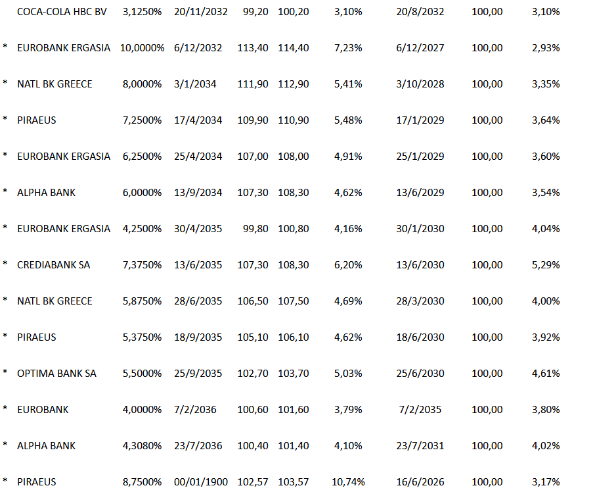Select the CREDIABANK SA row name
Screen dimensions: 616x492
pyautogui.click(x=54, y=265)
